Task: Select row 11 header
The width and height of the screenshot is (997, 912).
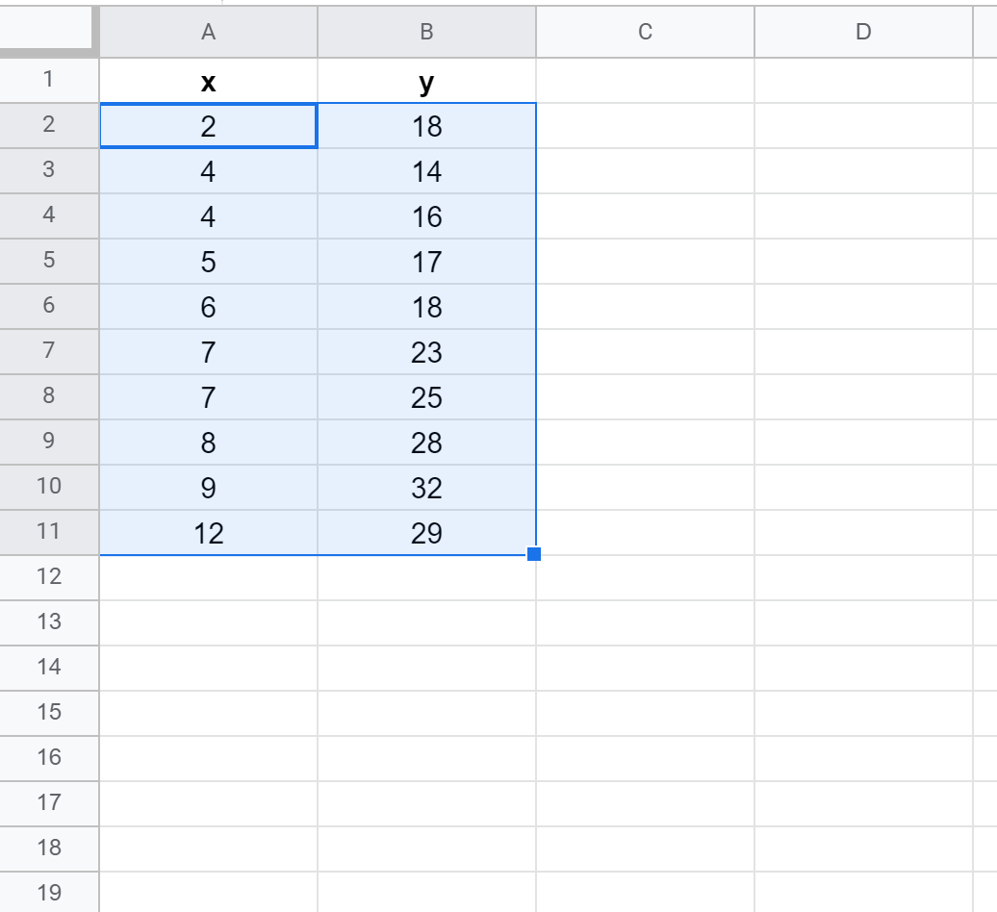Action: 49,532
